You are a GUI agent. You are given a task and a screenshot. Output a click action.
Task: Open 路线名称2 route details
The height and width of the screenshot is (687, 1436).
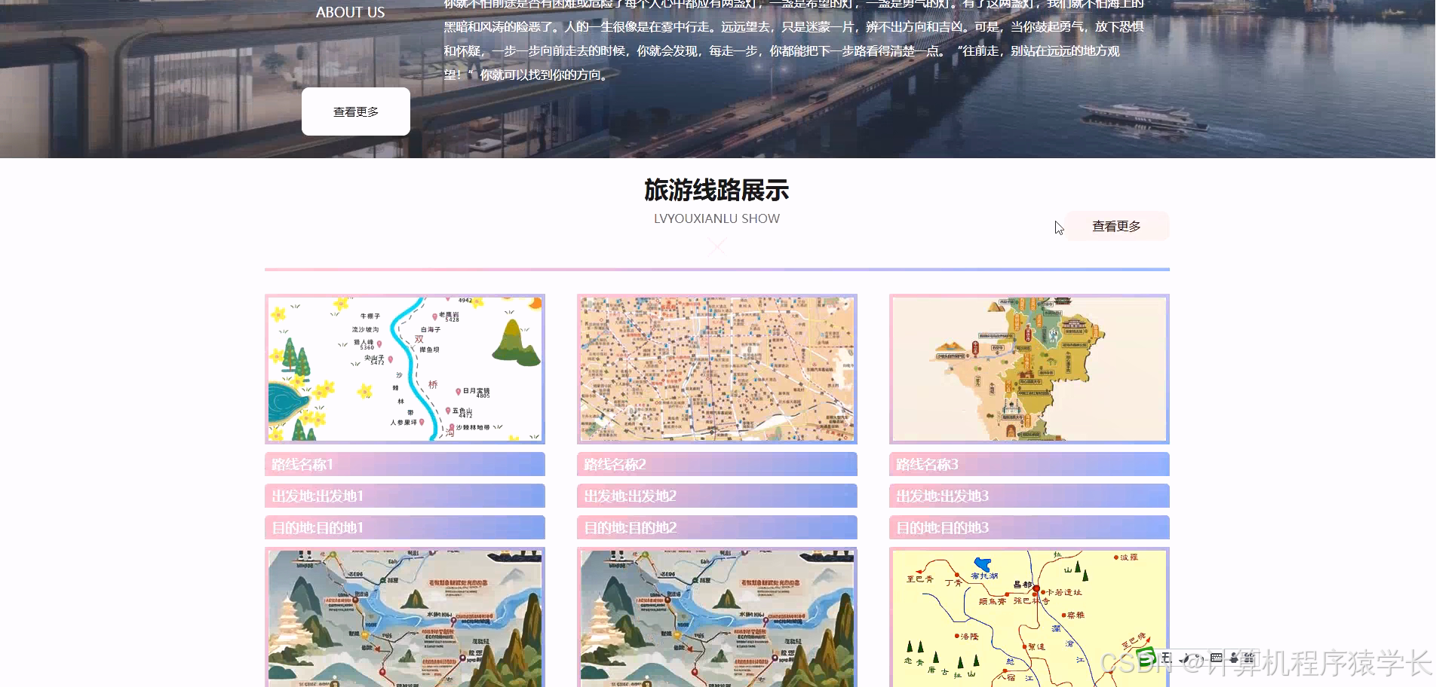pos(716,465)
